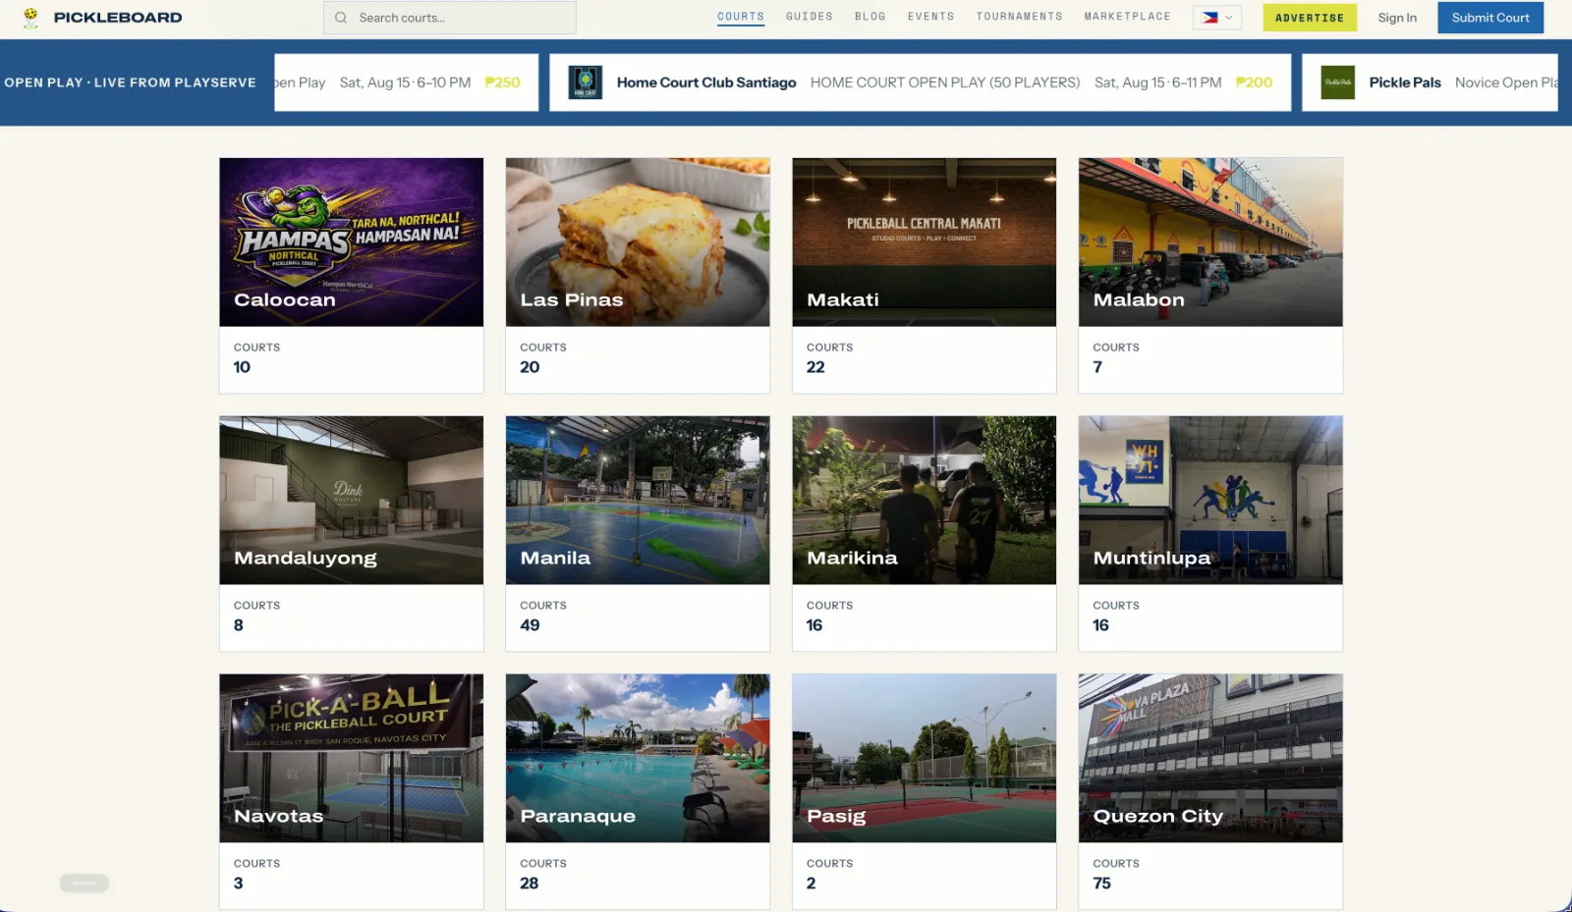This screenshot has height=912, width=1572.
Task: Click the Philippine flag icon
Action: tap(1209, 18)
